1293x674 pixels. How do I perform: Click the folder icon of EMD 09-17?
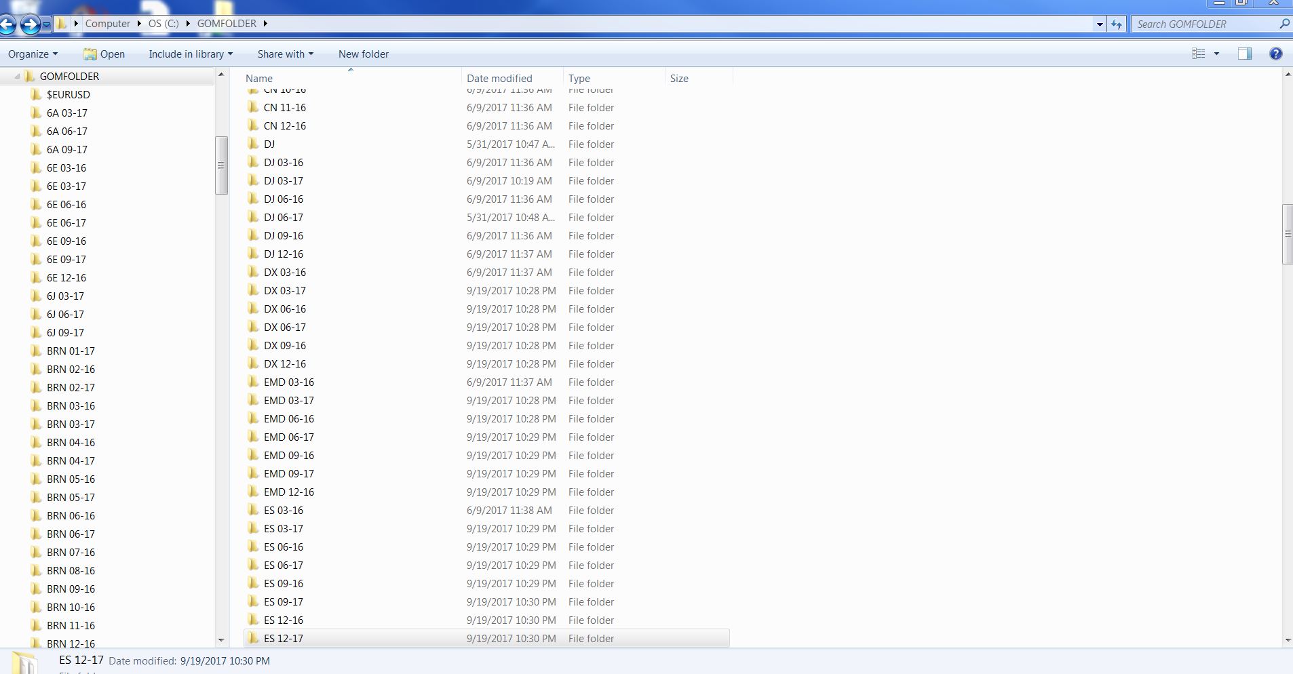click(252, 473)
